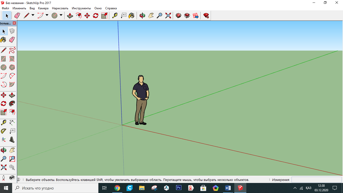Open the arc tool dropdown arrow
This screenshot has height=193, width=343.
click(x=47, y=15)
